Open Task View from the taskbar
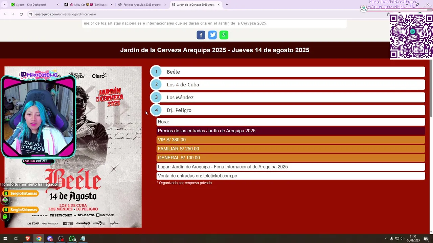433x243 pixels. pyautogui.click(x=16, y=239)
